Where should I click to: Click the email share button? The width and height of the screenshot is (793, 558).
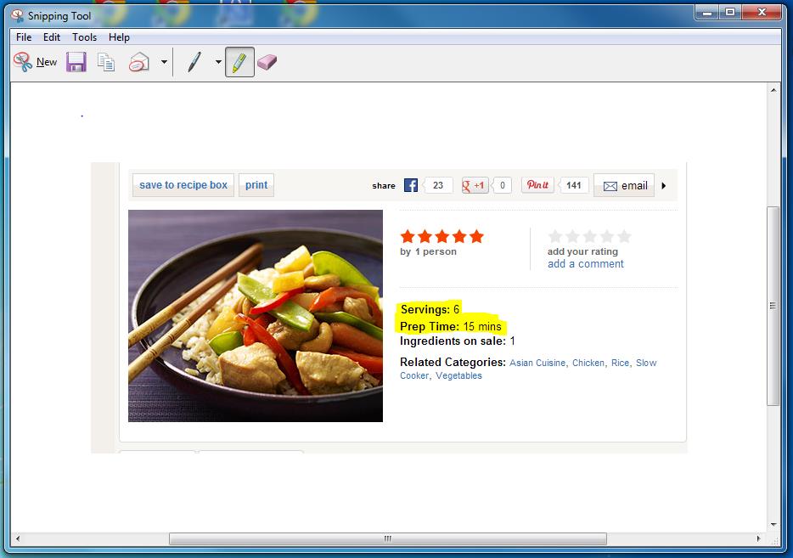pos(624,186)
